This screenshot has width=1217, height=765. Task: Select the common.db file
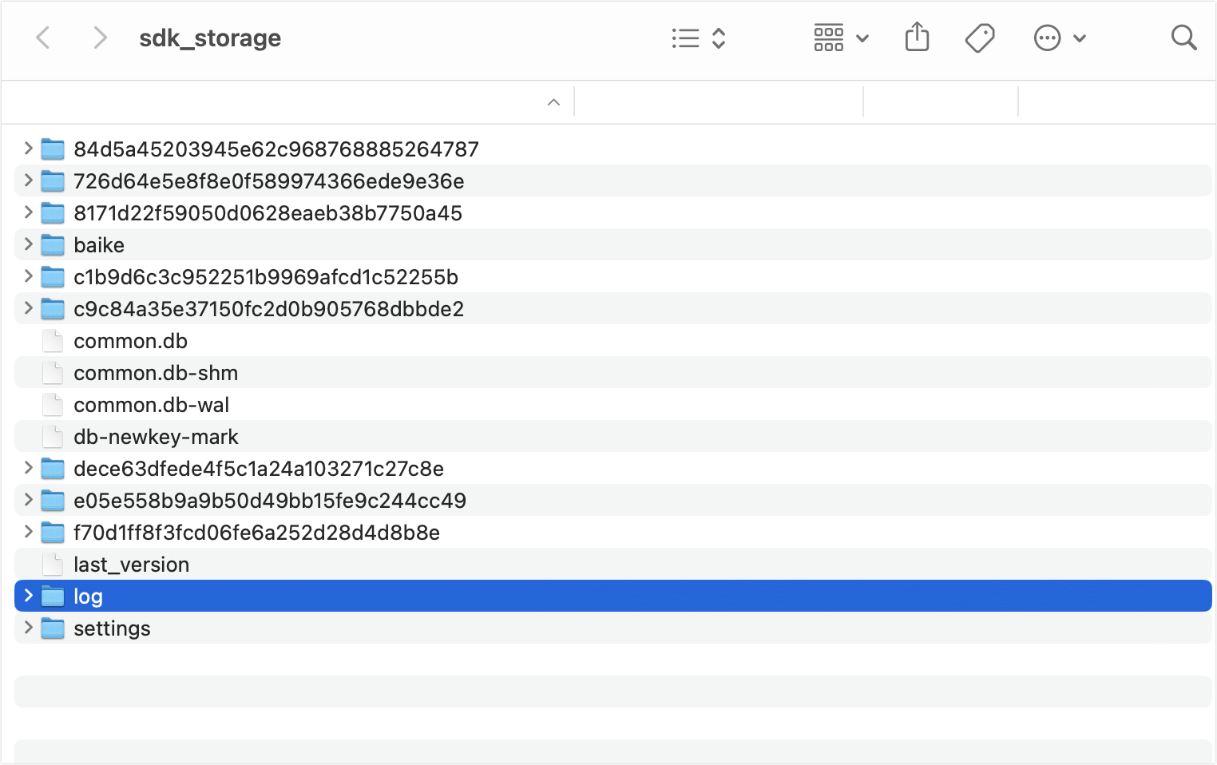(x=130, y=341)
